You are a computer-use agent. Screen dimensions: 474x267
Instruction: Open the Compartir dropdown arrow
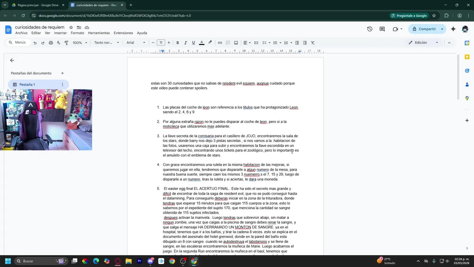[x=442, y=29]
